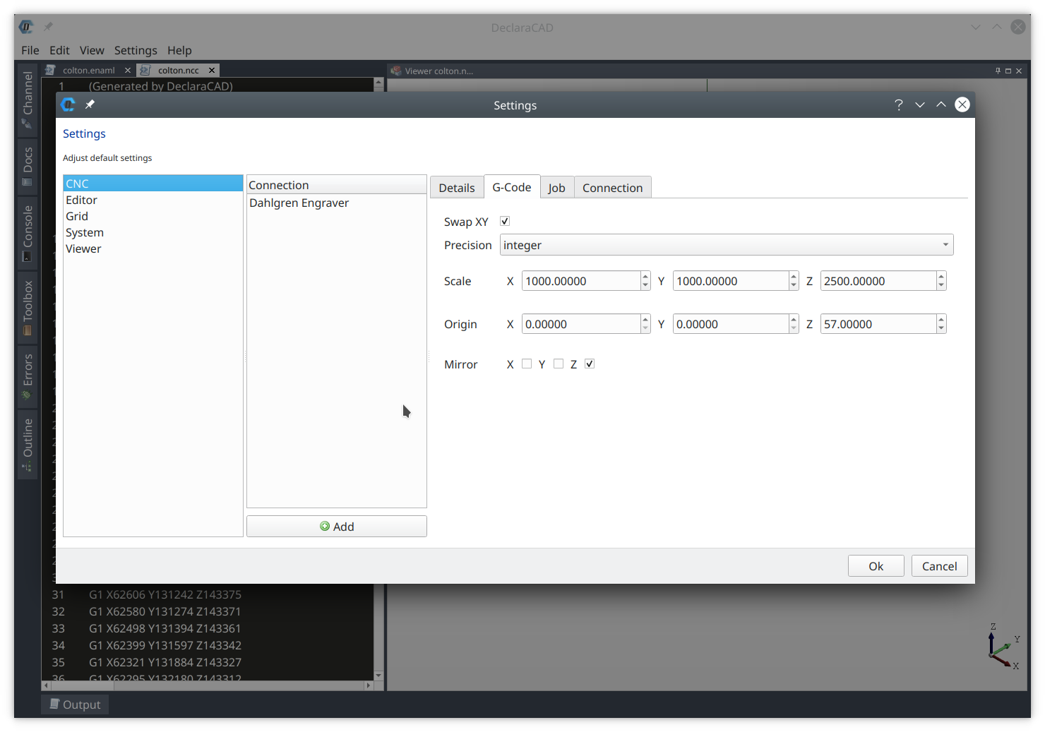Add a new connection

[337, 527]
